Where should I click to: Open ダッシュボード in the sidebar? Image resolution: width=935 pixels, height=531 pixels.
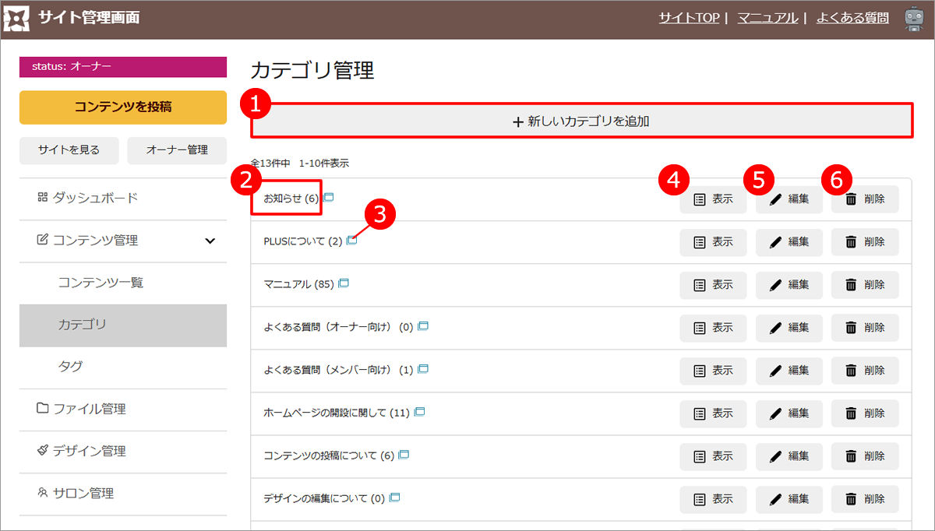[95, 199]
